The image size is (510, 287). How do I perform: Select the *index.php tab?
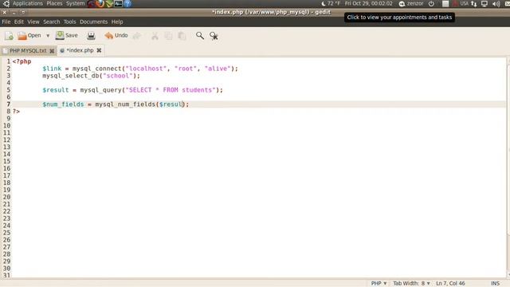pyautogui.click(x=80, y=50)
